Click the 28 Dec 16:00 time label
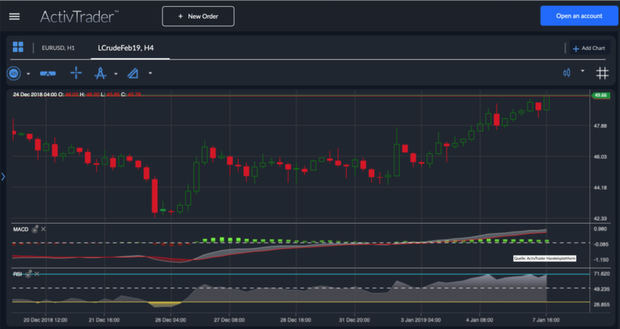Viewport: 620px width, 329px height. (x=296, y=320)
